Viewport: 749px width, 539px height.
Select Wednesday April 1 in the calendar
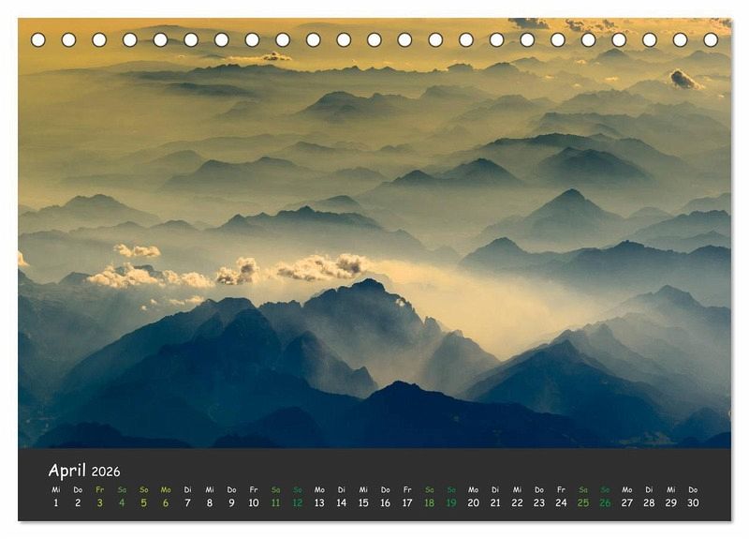pyautogui.click(x=55, y=503)
